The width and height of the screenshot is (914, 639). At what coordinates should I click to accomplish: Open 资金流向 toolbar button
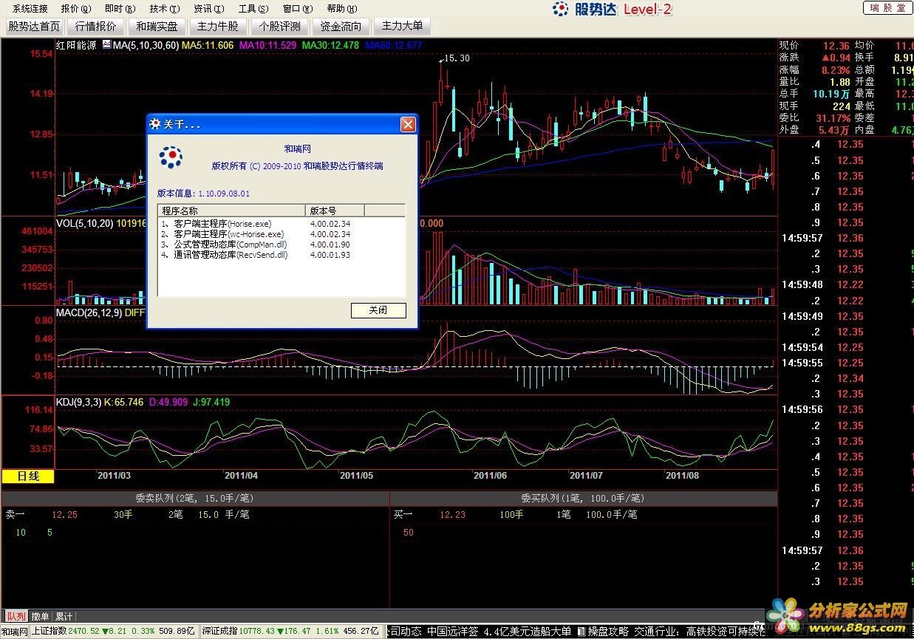[341, 27]
